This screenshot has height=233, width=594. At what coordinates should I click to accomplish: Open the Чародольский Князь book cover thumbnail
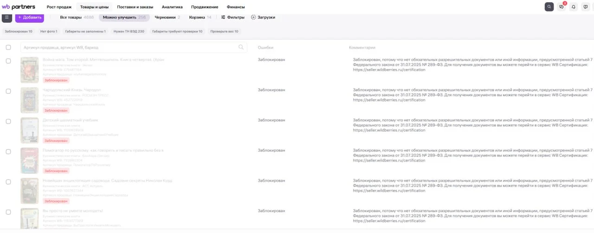[x=29, y=100]
